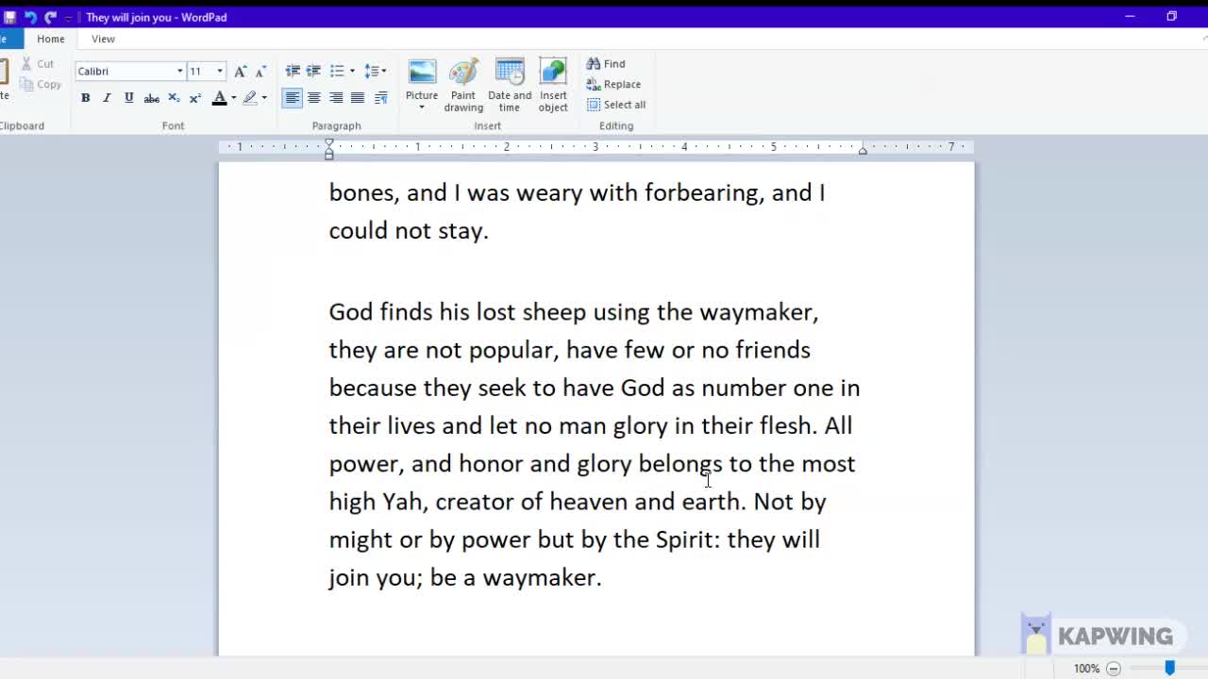The width and height of the screenshot is (1208, 679).
Task: Minimize the WordPad window
Action: pyautogui.click(x=1130, y=16)
